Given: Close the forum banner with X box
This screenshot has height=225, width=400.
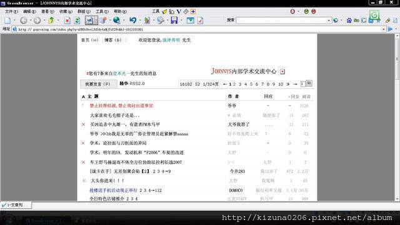Looking at the screenshot, I should [282, 71].
